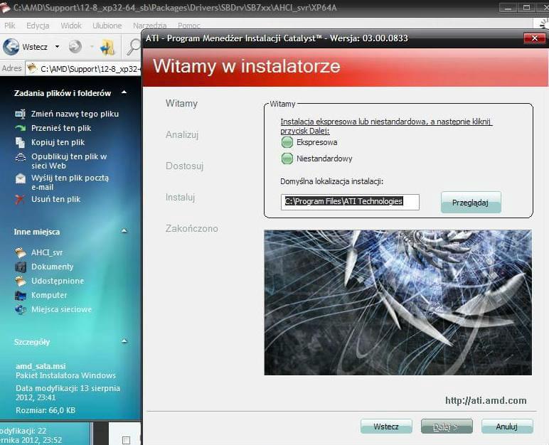Click the Przenieś ten plik link
The width and height of the screenshot is (549, 445).
[x=61, y=128]
